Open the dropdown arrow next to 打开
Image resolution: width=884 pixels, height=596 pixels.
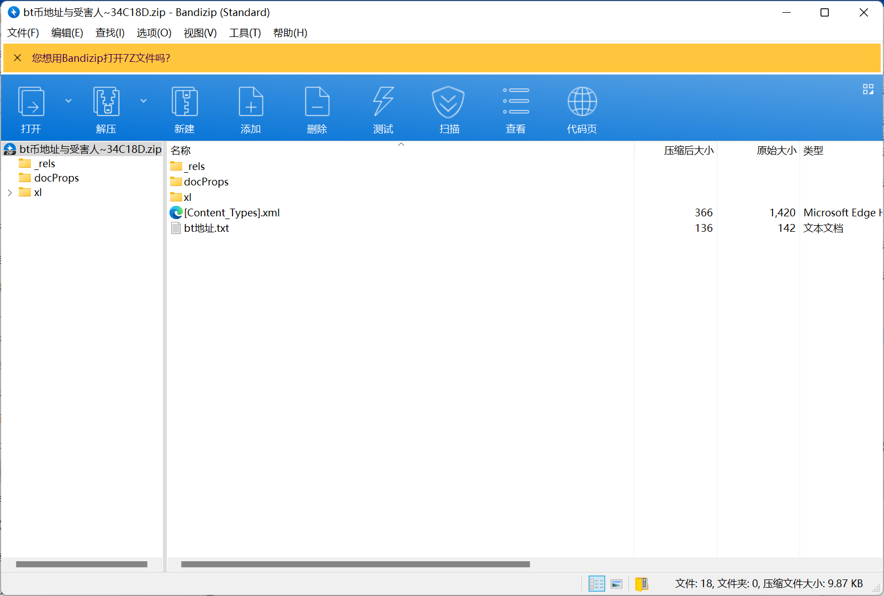[x=68, y=101]
